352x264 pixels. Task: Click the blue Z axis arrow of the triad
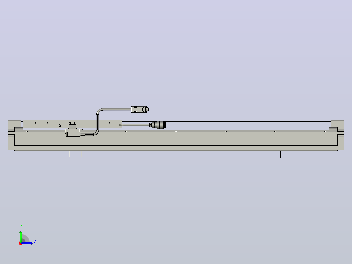coord(27,243)
